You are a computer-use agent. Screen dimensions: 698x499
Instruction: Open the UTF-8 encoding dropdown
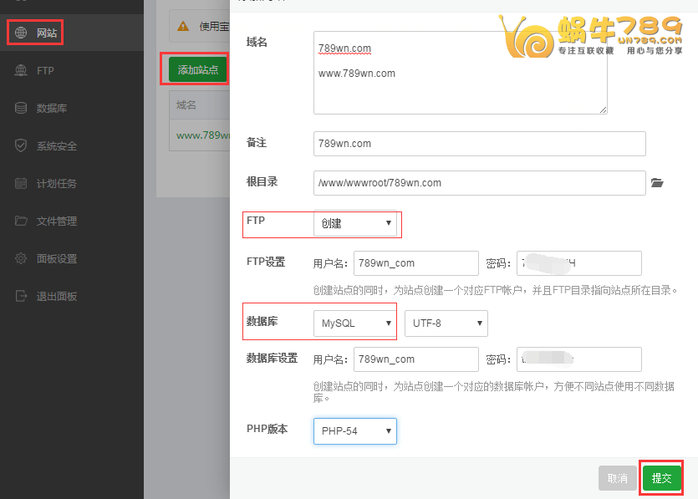(x=446, y=323)
